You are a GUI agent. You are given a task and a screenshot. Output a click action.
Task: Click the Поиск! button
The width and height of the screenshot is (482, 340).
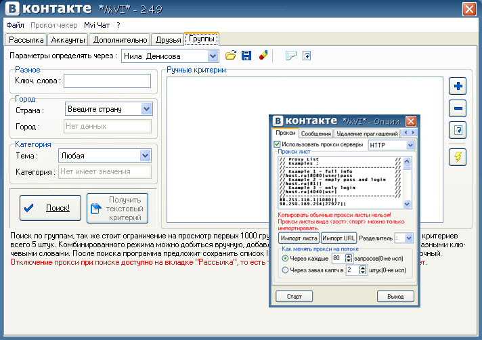[50, 208]
